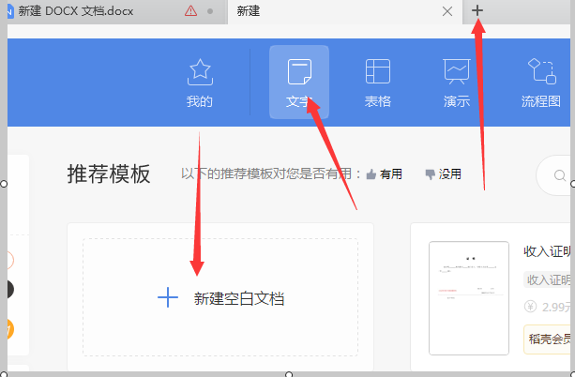Click the 收入证明 template title
Screen dimensions: 575x377
tap(547, 251)
